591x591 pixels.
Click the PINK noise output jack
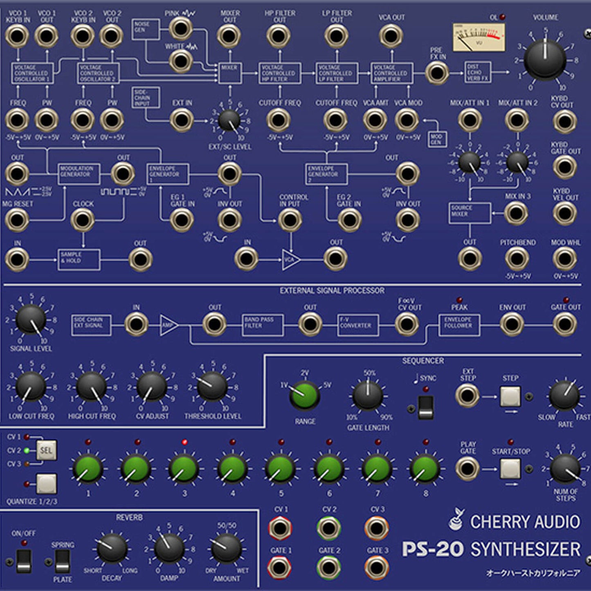[180, 29]
